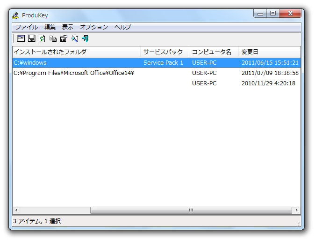Sort by サービスパック column header
The height and width of the screenshot is (240, 315).
(165, 52)
